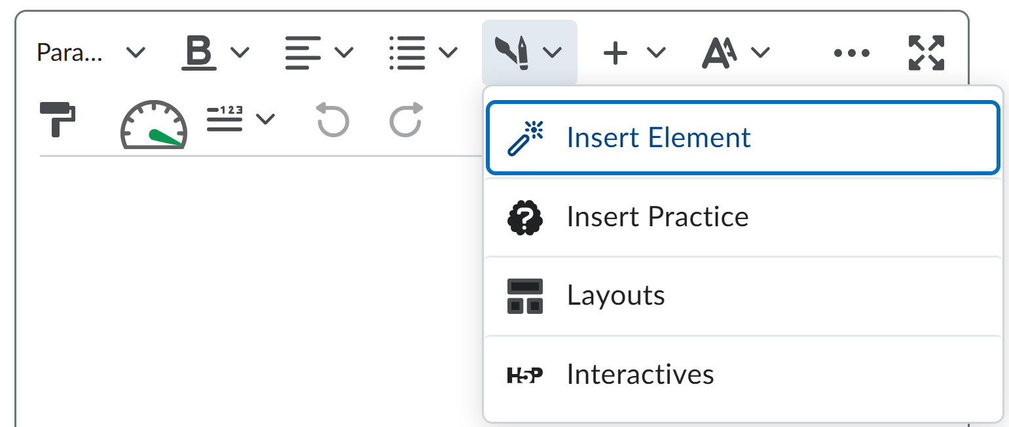Expand the plus insert options chevron
This screenshot has width=1009, height=427.
click(656, 52)
